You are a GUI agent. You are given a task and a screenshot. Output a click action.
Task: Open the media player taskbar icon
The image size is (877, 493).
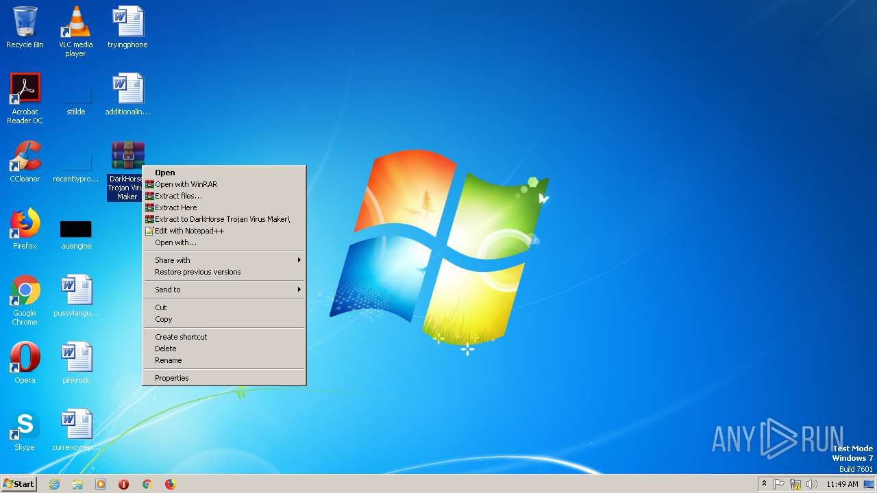pyautogui.click(x=101, y=484)
